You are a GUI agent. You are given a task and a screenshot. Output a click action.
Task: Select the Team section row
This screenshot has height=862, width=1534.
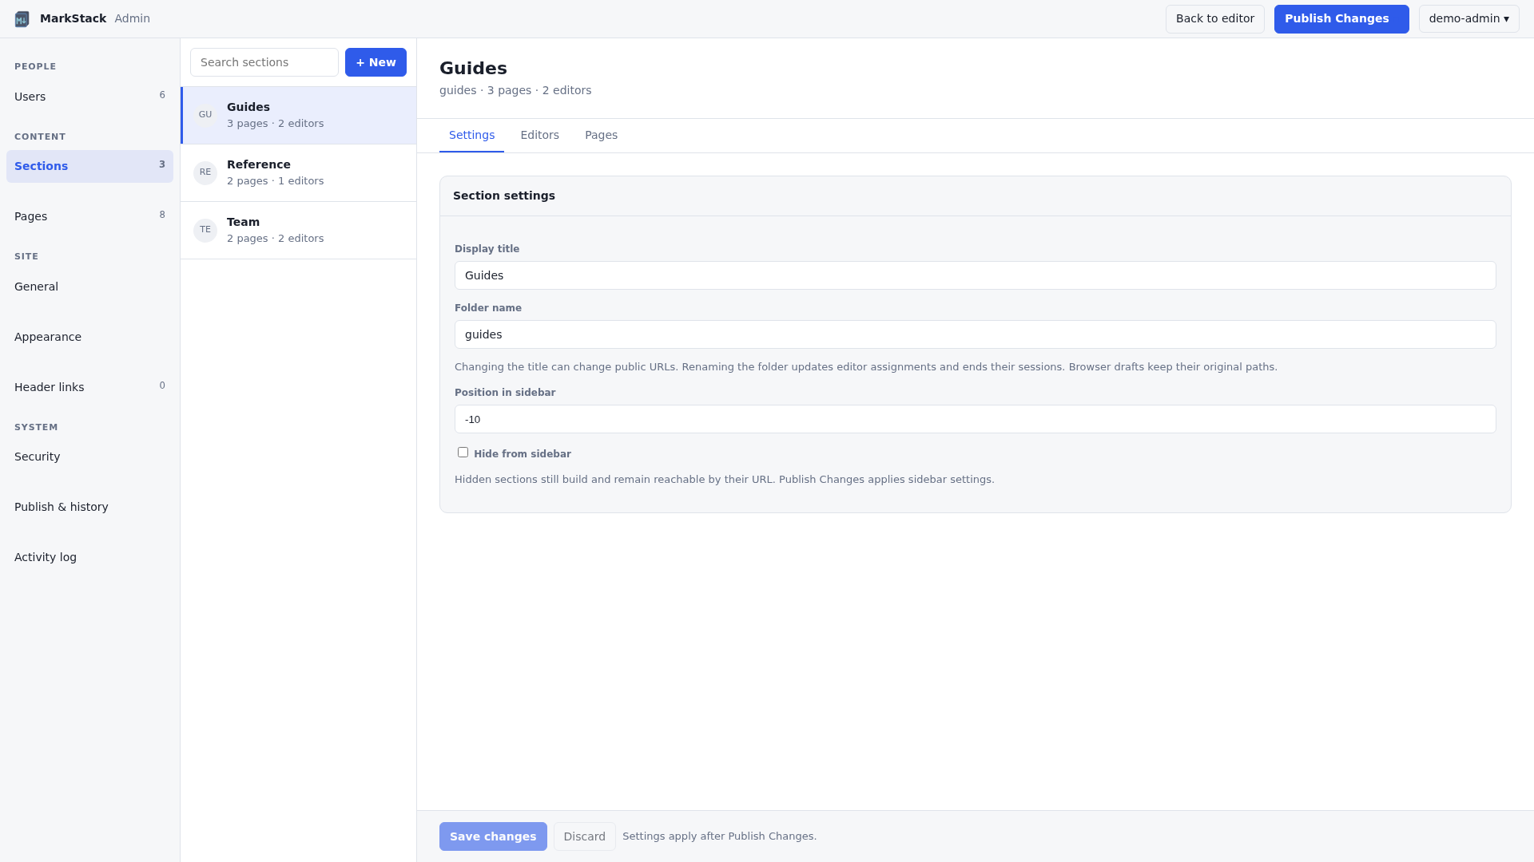coord(299,231)
